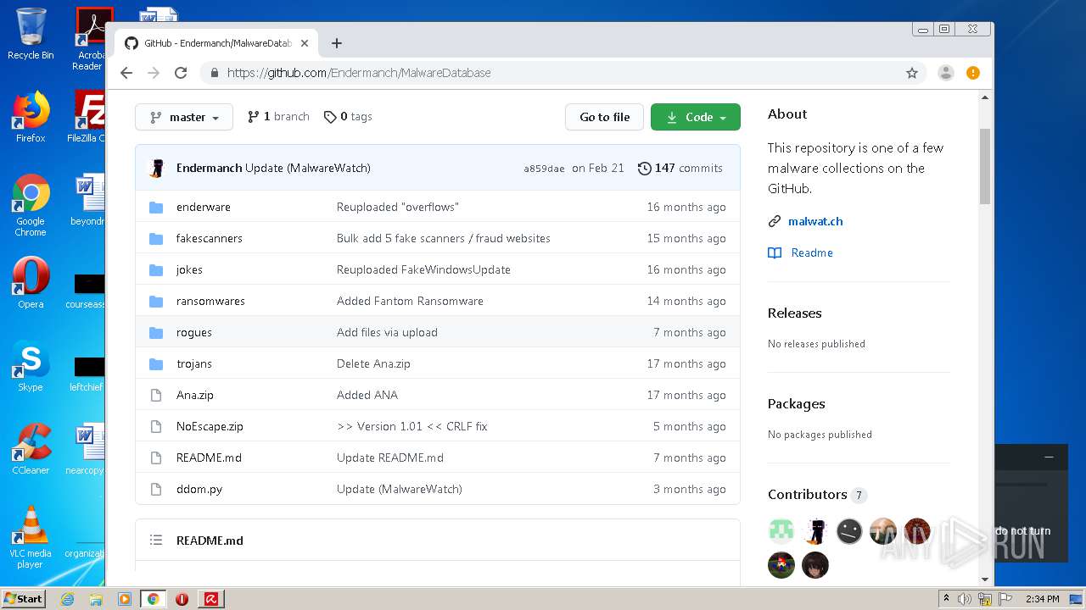Viewport: 1086px width, 610px height.
Task: Click the Internet Explorer taskbar icon
Action: pos(68,599)
